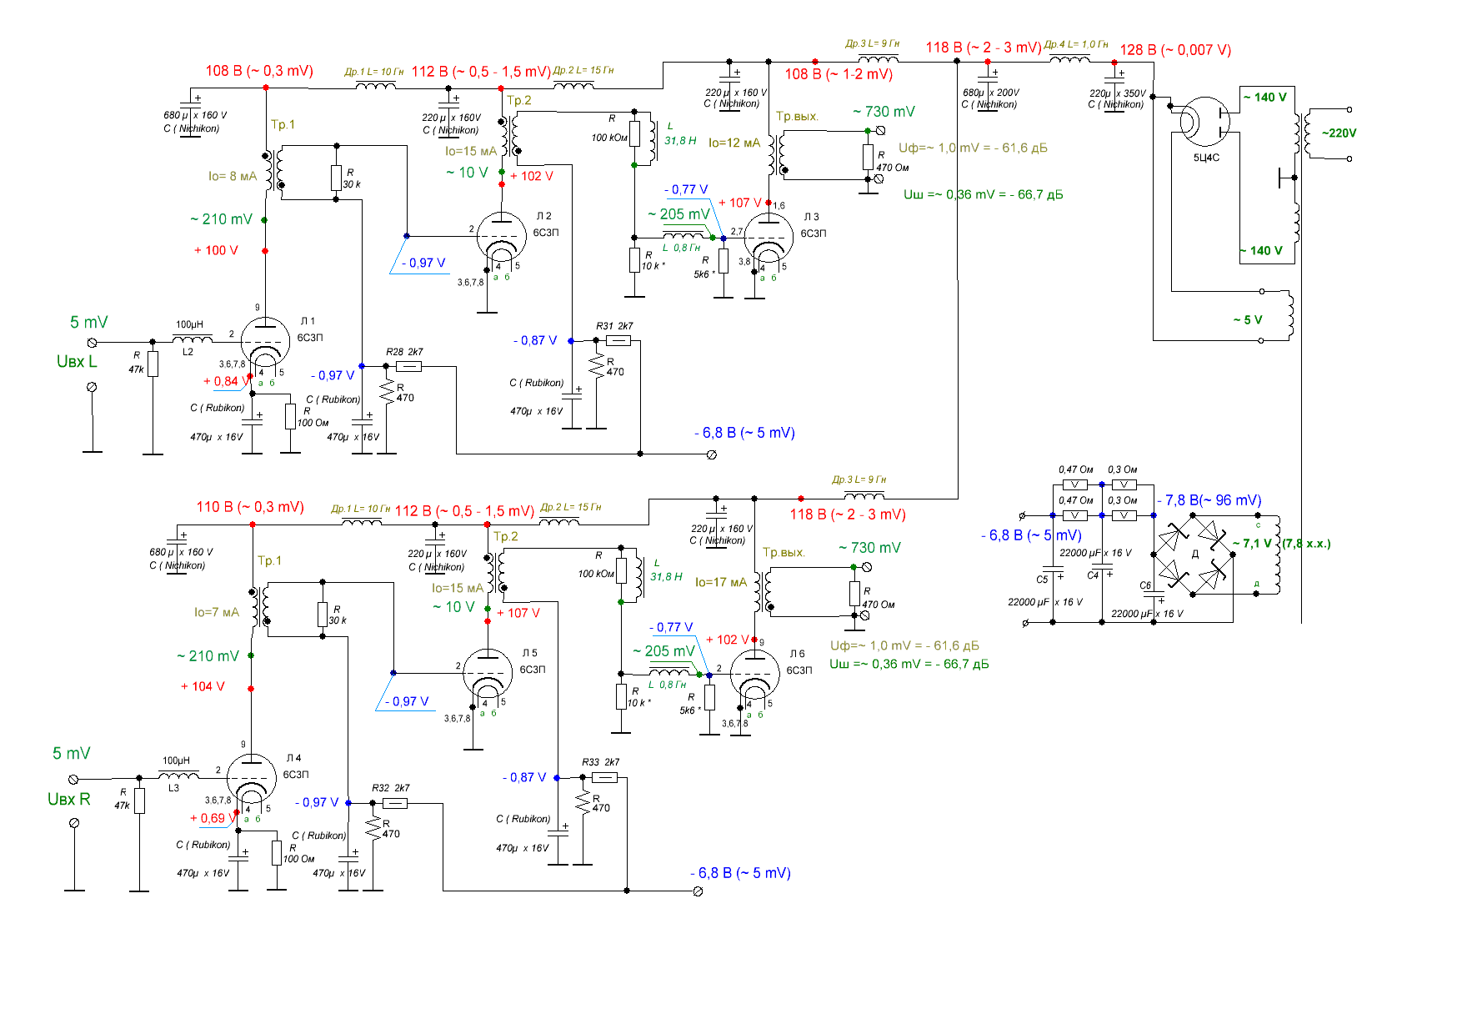This screenshot has height=1034, width=1462.
Task: Select the L2 100µH input inductor
Action: [x=192, y=339]
